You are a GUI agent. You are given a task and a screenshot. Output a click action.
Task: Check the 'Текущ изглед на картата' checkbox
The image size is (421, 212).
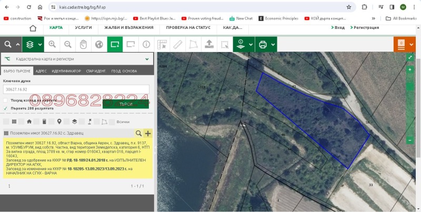pos(5,100)
